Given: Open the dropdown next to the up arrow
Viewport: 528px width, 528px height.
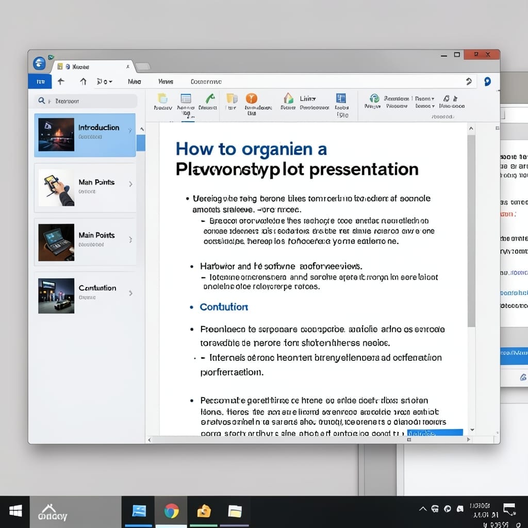Looking at the screenshot, I should point(104,81).
